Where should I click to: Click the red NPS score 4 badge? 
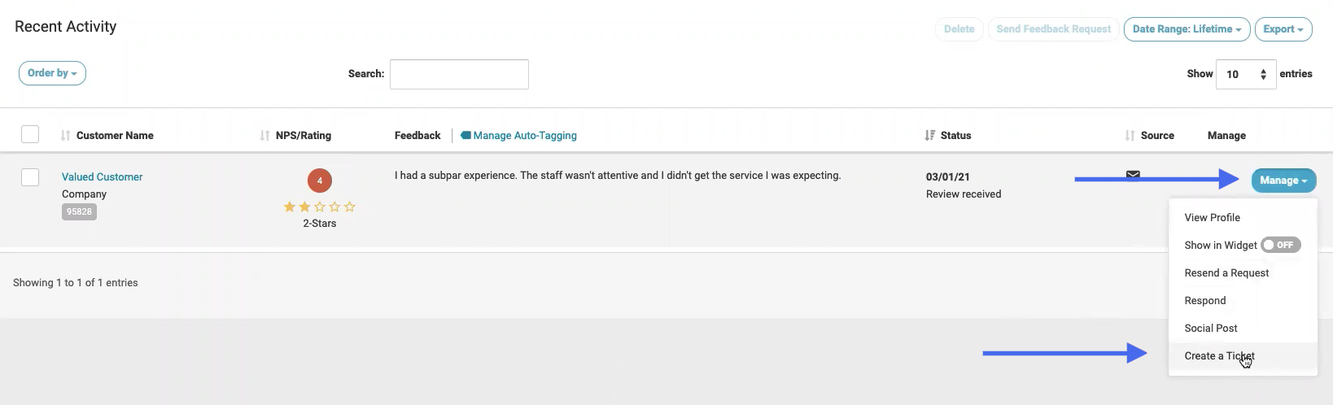[320, 181]
